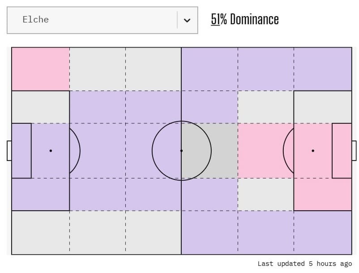Click the left penalty spot dot
Screen dimensions: 359x273
(51, 151)
